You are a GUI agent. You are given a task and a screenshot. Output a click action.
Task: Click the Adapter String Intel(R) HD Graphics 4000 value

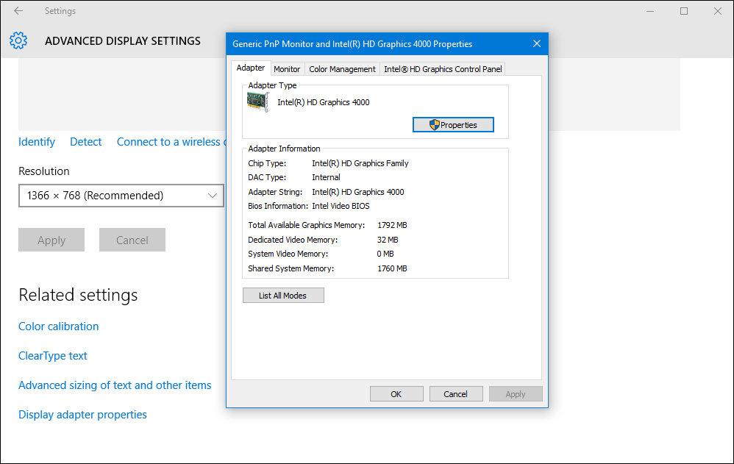coord(357,192)
